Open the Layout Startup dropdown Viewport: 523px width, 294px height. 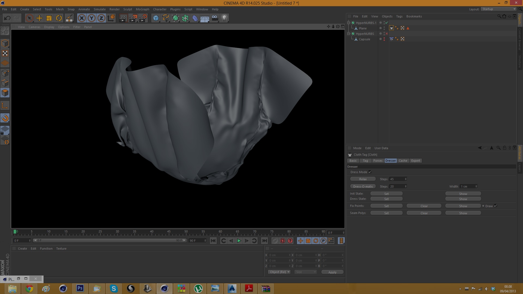click(498, 9)
